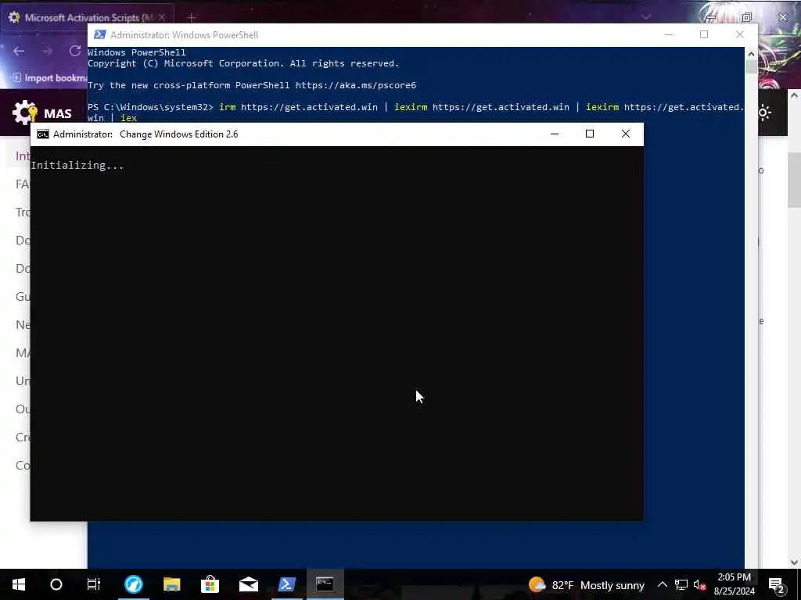The height and width of the screenshot is (600, 801).
Task: Close the Windows PowerShell window
Action: (740, 34)
